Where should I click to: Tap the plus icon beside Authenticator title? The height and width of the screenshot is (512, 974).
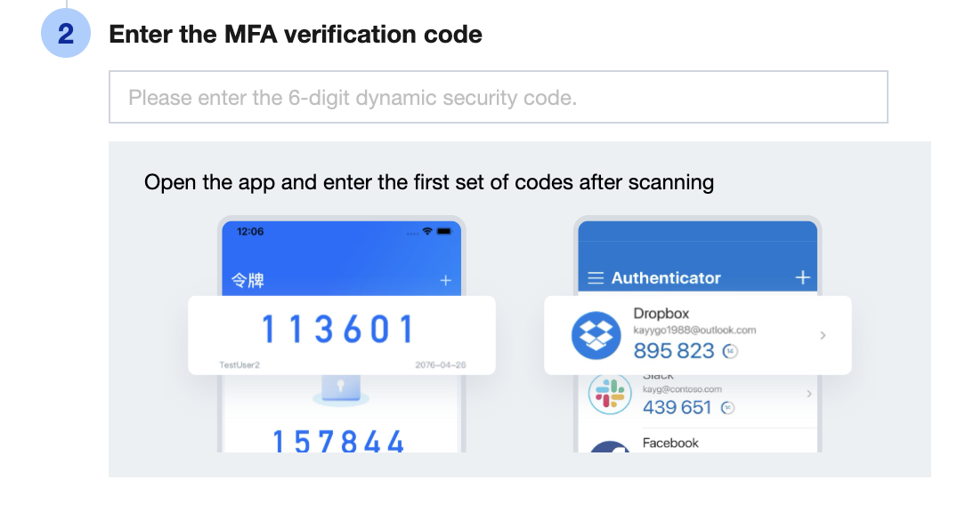coord(802,277)
